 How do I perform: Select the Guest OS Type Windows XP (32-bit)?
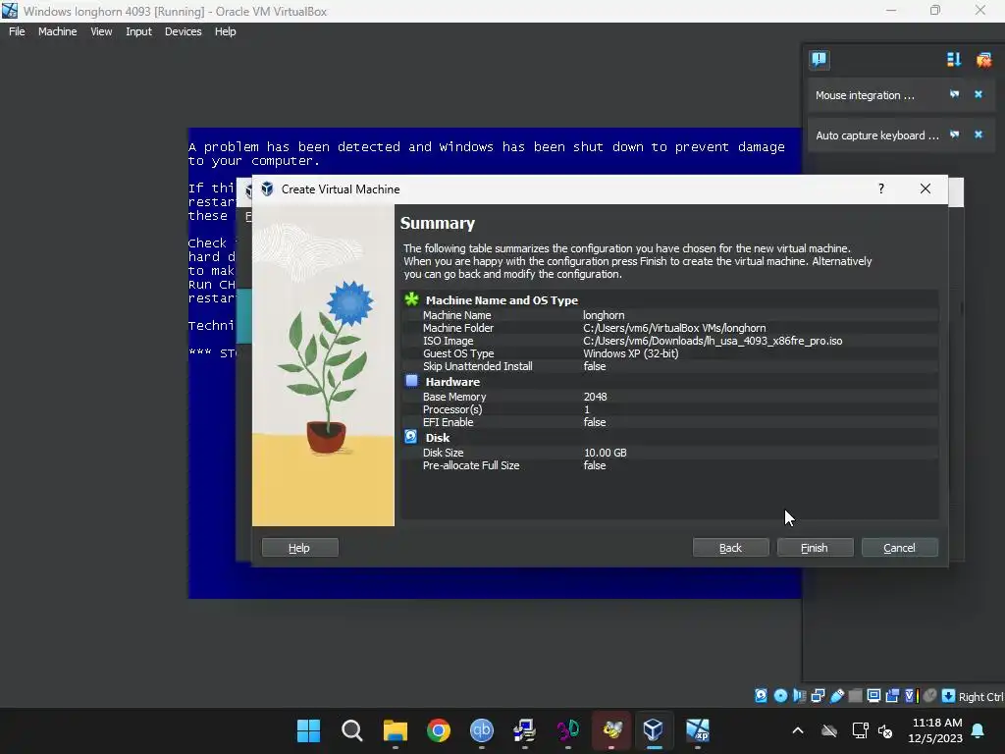[631, 353]
